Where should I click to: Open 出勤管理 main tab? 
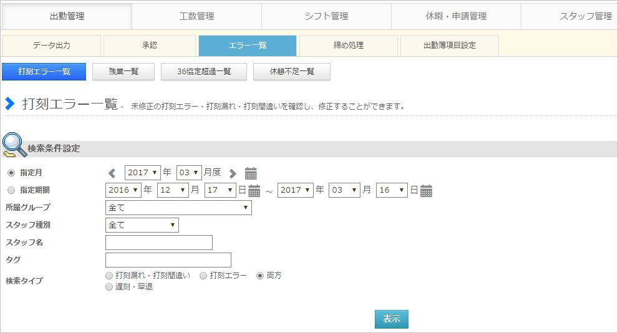67,17
